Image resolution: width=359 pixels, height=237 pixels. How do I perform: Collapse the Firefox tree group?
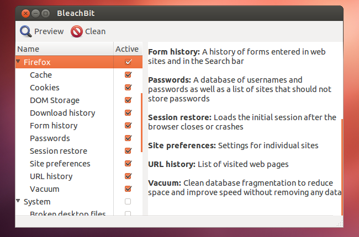pos(18,62)
